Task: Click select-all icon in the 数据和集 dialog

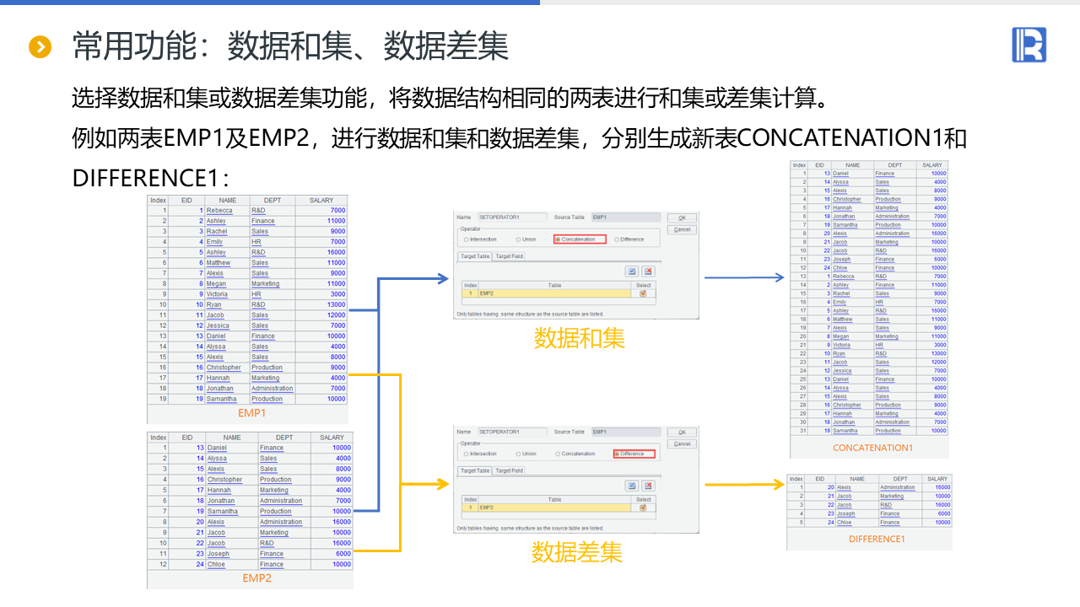Action: click(631, 271)
